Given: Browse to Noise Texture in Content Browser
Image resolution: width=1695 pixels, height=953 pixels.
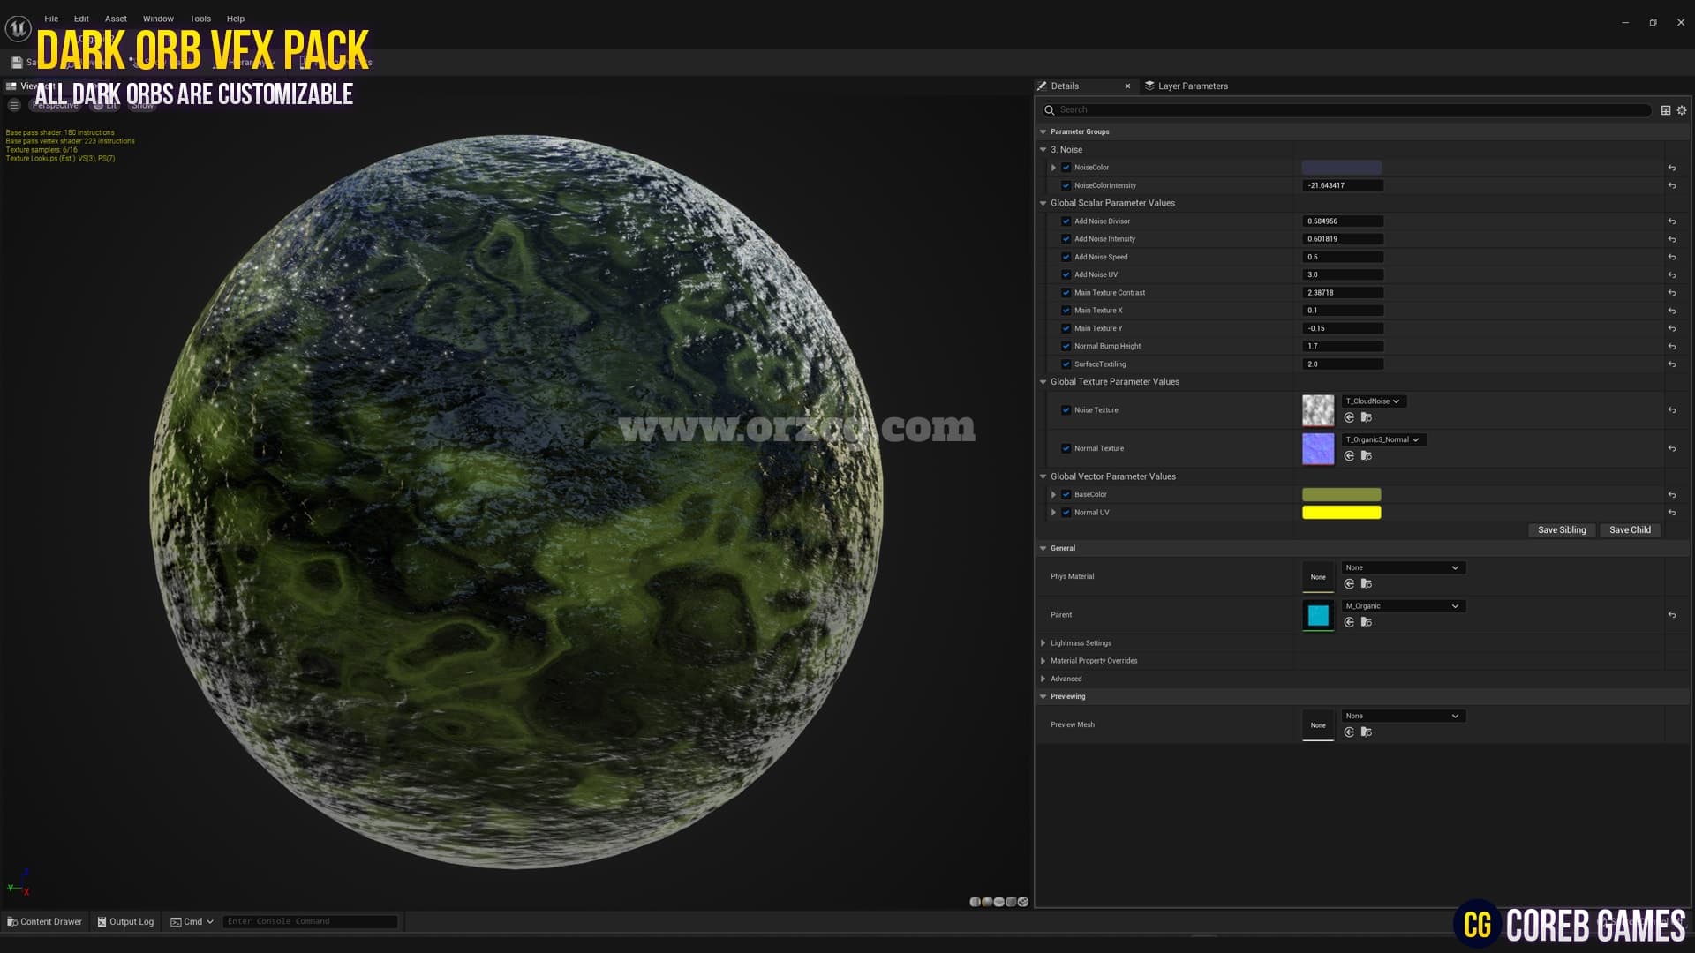Looking at the screenshot, I should [x=1367, y=417].
